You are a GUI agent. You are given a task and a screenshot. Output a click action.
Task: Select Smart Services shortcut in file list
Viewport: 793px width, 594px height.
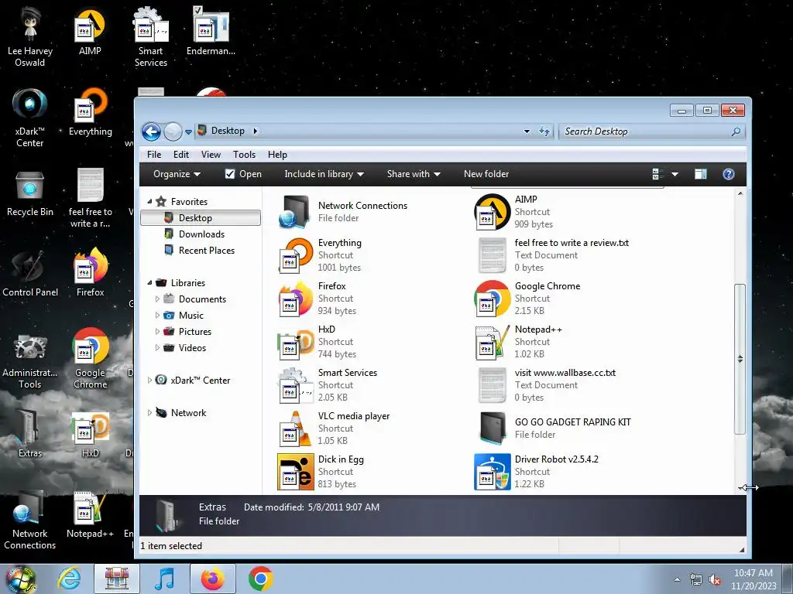coord(295,385)
